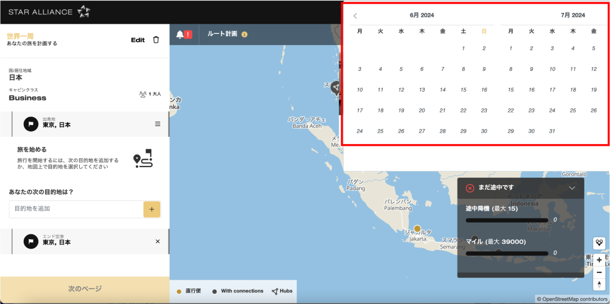
Task: Click the stopovers progress bar
Action: (x=507, y=221)
